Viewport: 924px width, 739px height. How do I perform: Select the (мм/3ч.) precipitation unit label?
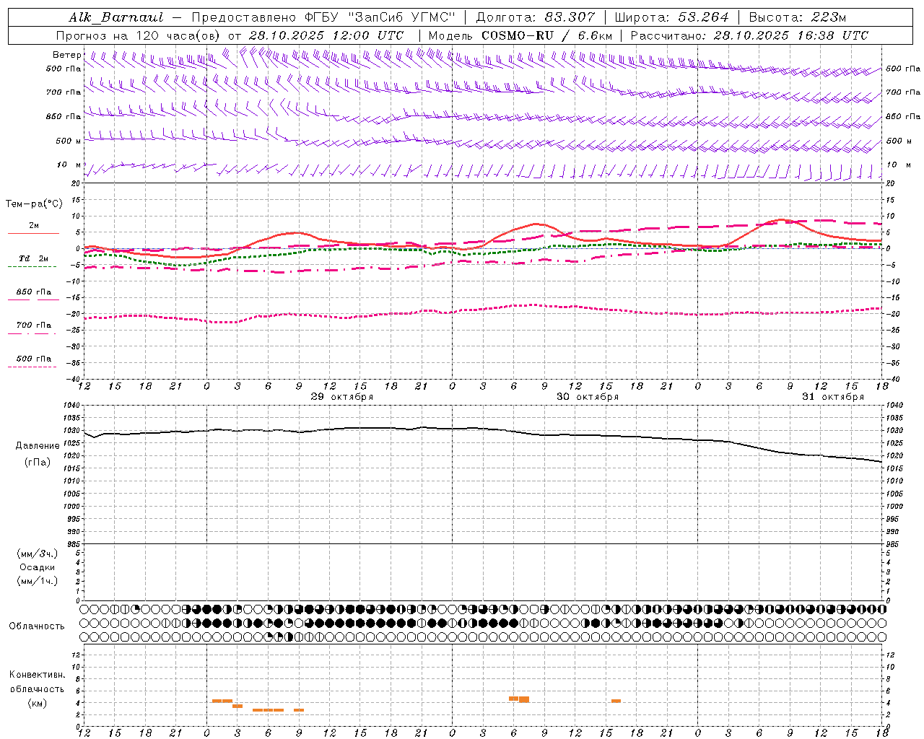tap(38, 554)
